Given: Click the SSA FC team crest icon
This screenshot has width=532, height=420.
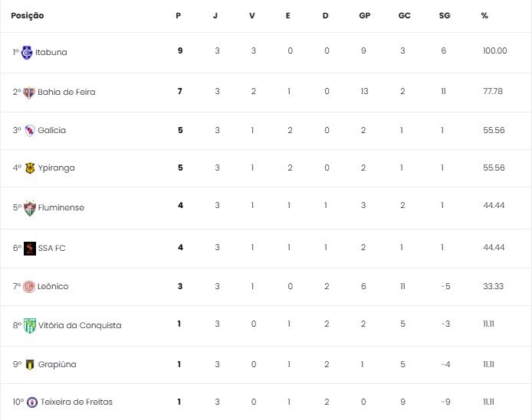Looking at the screenshot, I should [30, 248].
